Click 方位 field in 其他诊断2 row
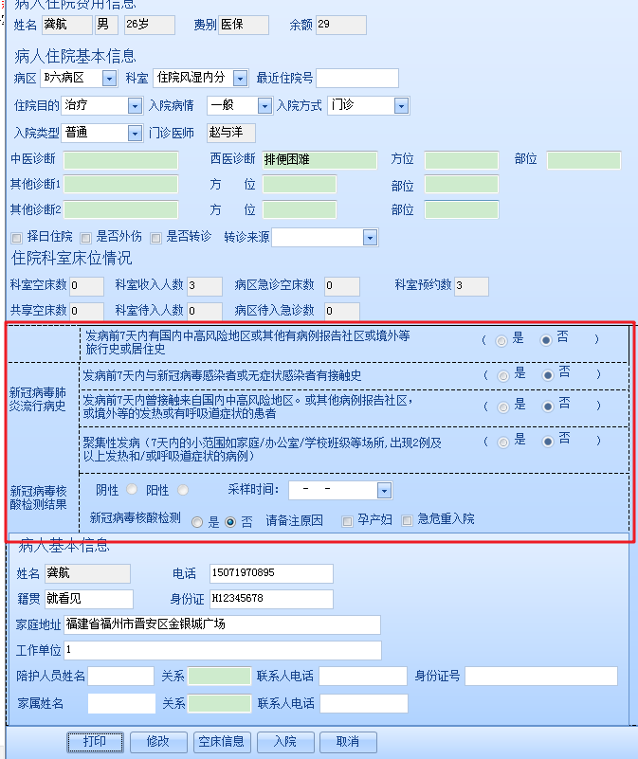The image size is (638, 759). pos(300,210)
